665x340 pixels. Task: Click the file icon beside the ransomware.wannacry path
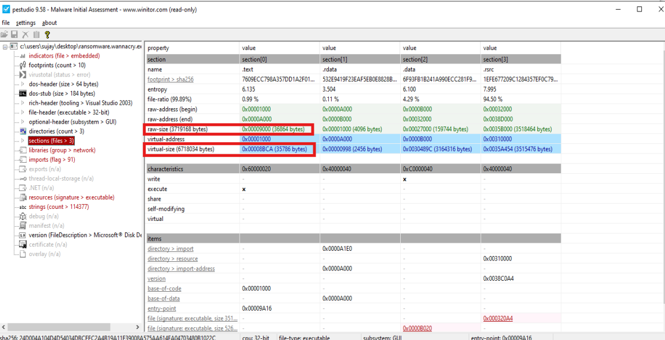coord(14,46)
